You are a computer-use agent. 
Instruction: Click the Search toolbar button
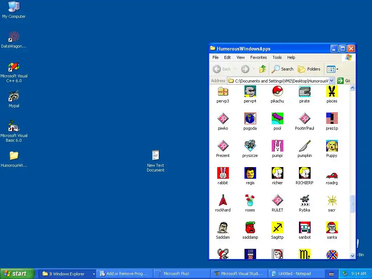(x=283, y=69)
